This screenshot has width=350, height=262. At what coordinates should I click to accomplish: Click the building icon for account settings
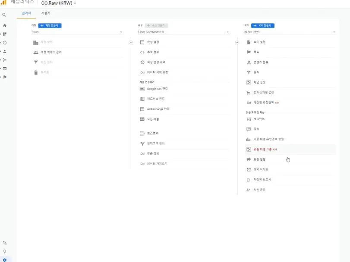(x=36, y=42)
